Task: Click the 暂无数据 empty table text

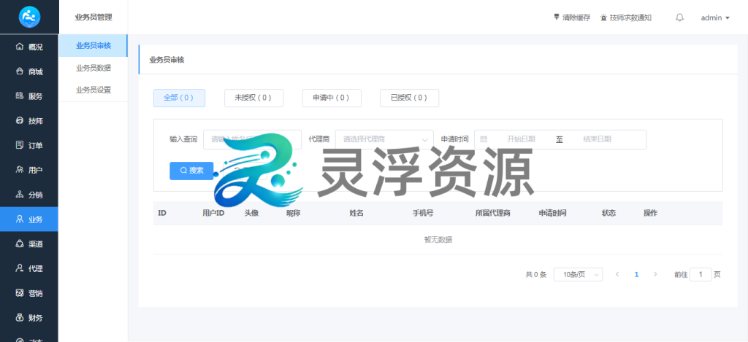Action: click(438, 240)
